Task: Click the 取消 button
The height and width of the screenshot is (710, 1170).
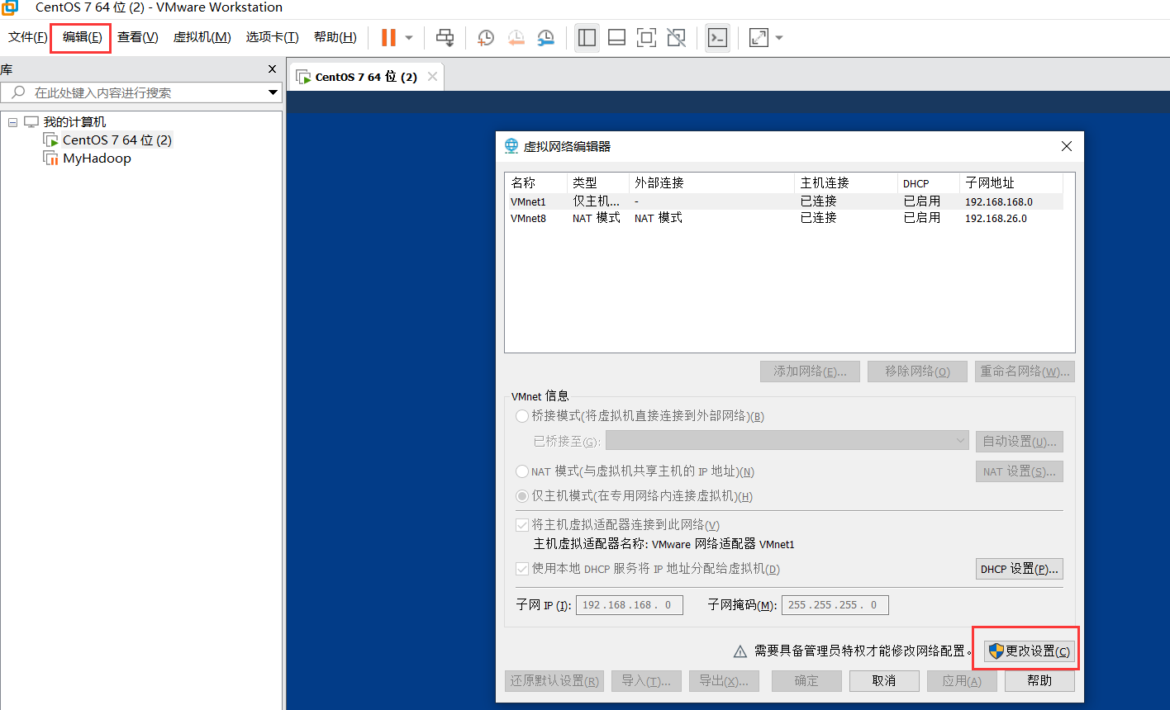Action: tap(884, 681)
